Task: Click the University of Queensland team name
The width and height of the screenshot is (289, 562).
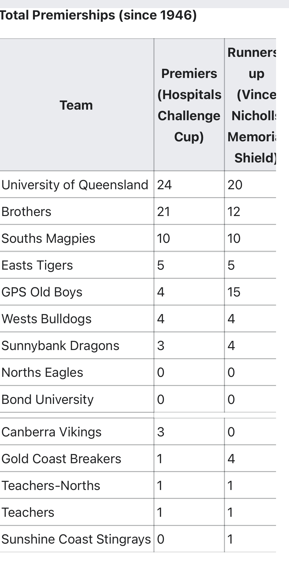Action: point(75,185)
